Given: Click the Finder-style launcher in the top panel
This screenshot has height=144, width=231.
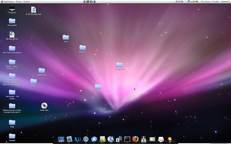Looking at the screenshot, I should coord(84,1).
